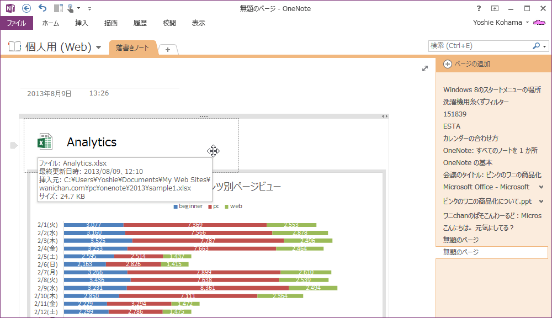Open page Microsoft Office - Microsoft
The image size is (552, 318).
tap(486, 187)
